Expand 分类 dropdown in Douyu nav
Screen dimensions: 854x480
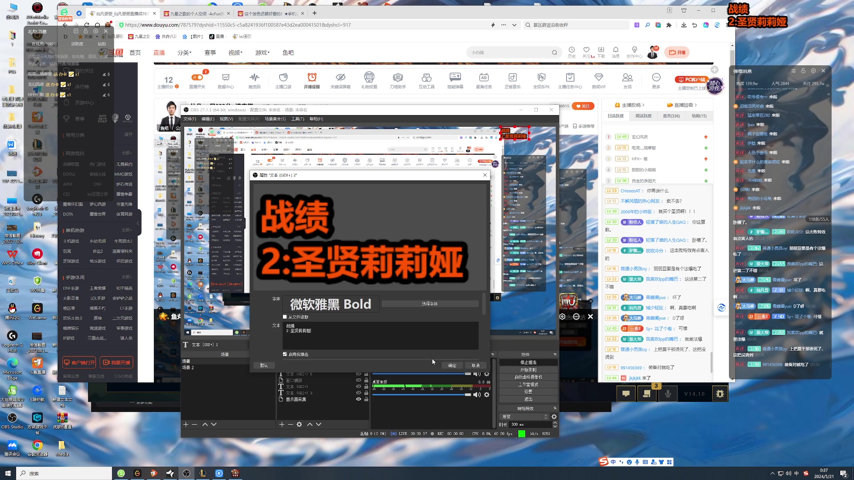[x=185, y=52]
